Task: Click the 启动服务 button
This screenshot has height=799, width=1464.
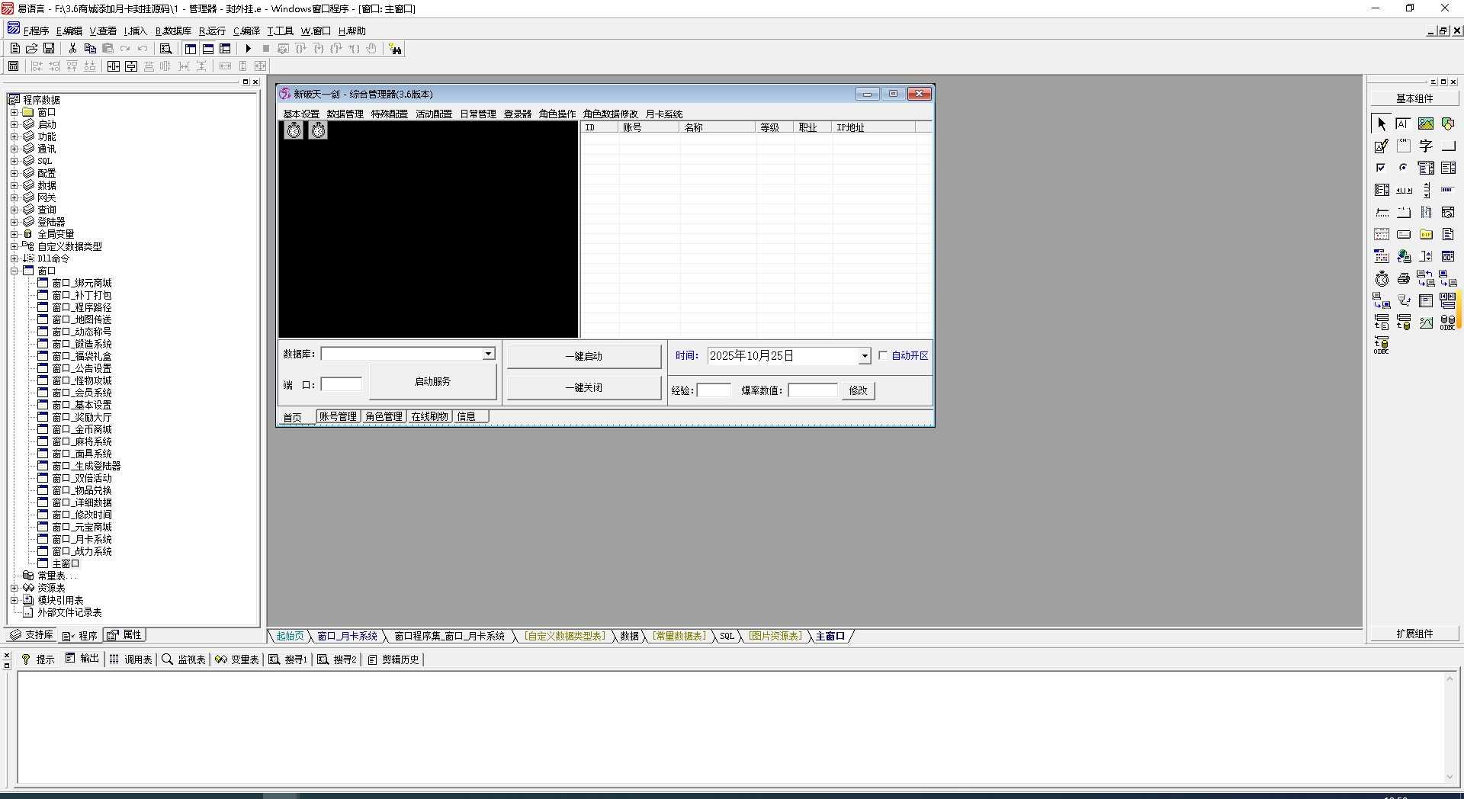Action: [x=432, y=381]
